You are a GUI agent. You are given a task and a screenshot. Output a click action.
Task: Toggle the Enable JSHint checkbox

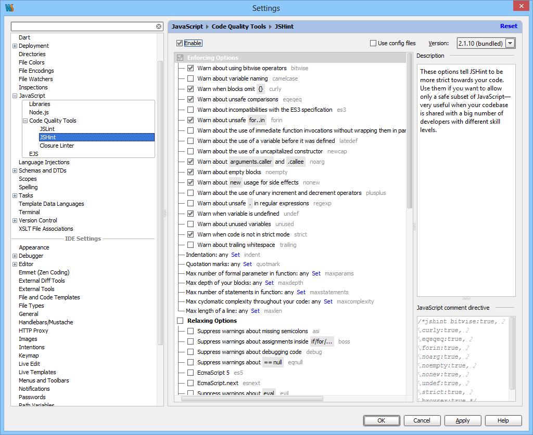coord(180,43)
